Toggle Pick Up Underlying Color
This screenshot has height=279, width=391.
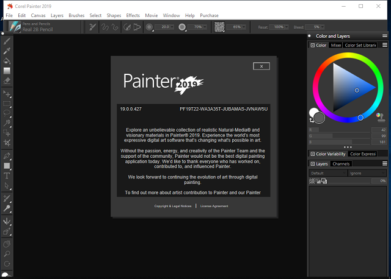coord(318,181)
